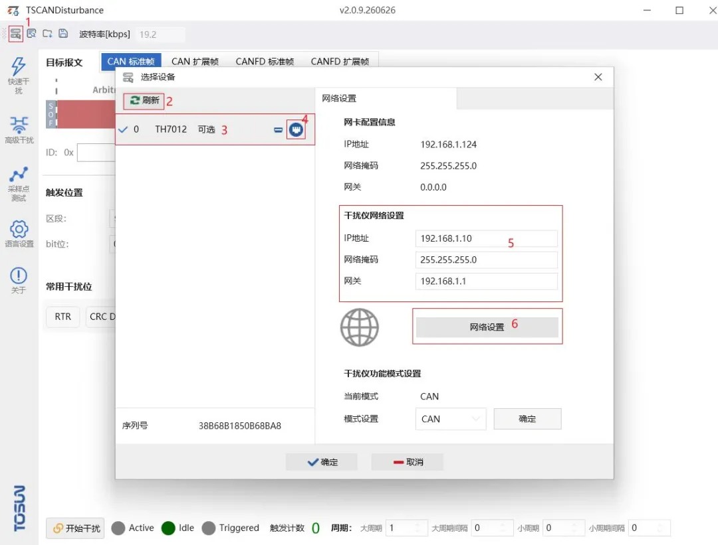
Task: Open Quick Disturbance (快速干扰) in sidebar
Action: 19,76
